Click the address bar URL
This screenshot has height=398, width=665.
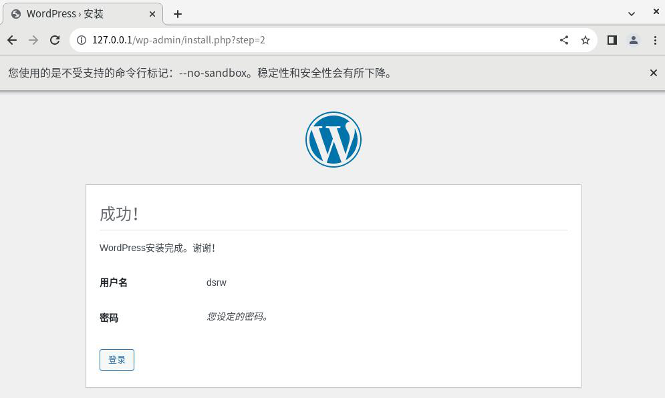178,40
